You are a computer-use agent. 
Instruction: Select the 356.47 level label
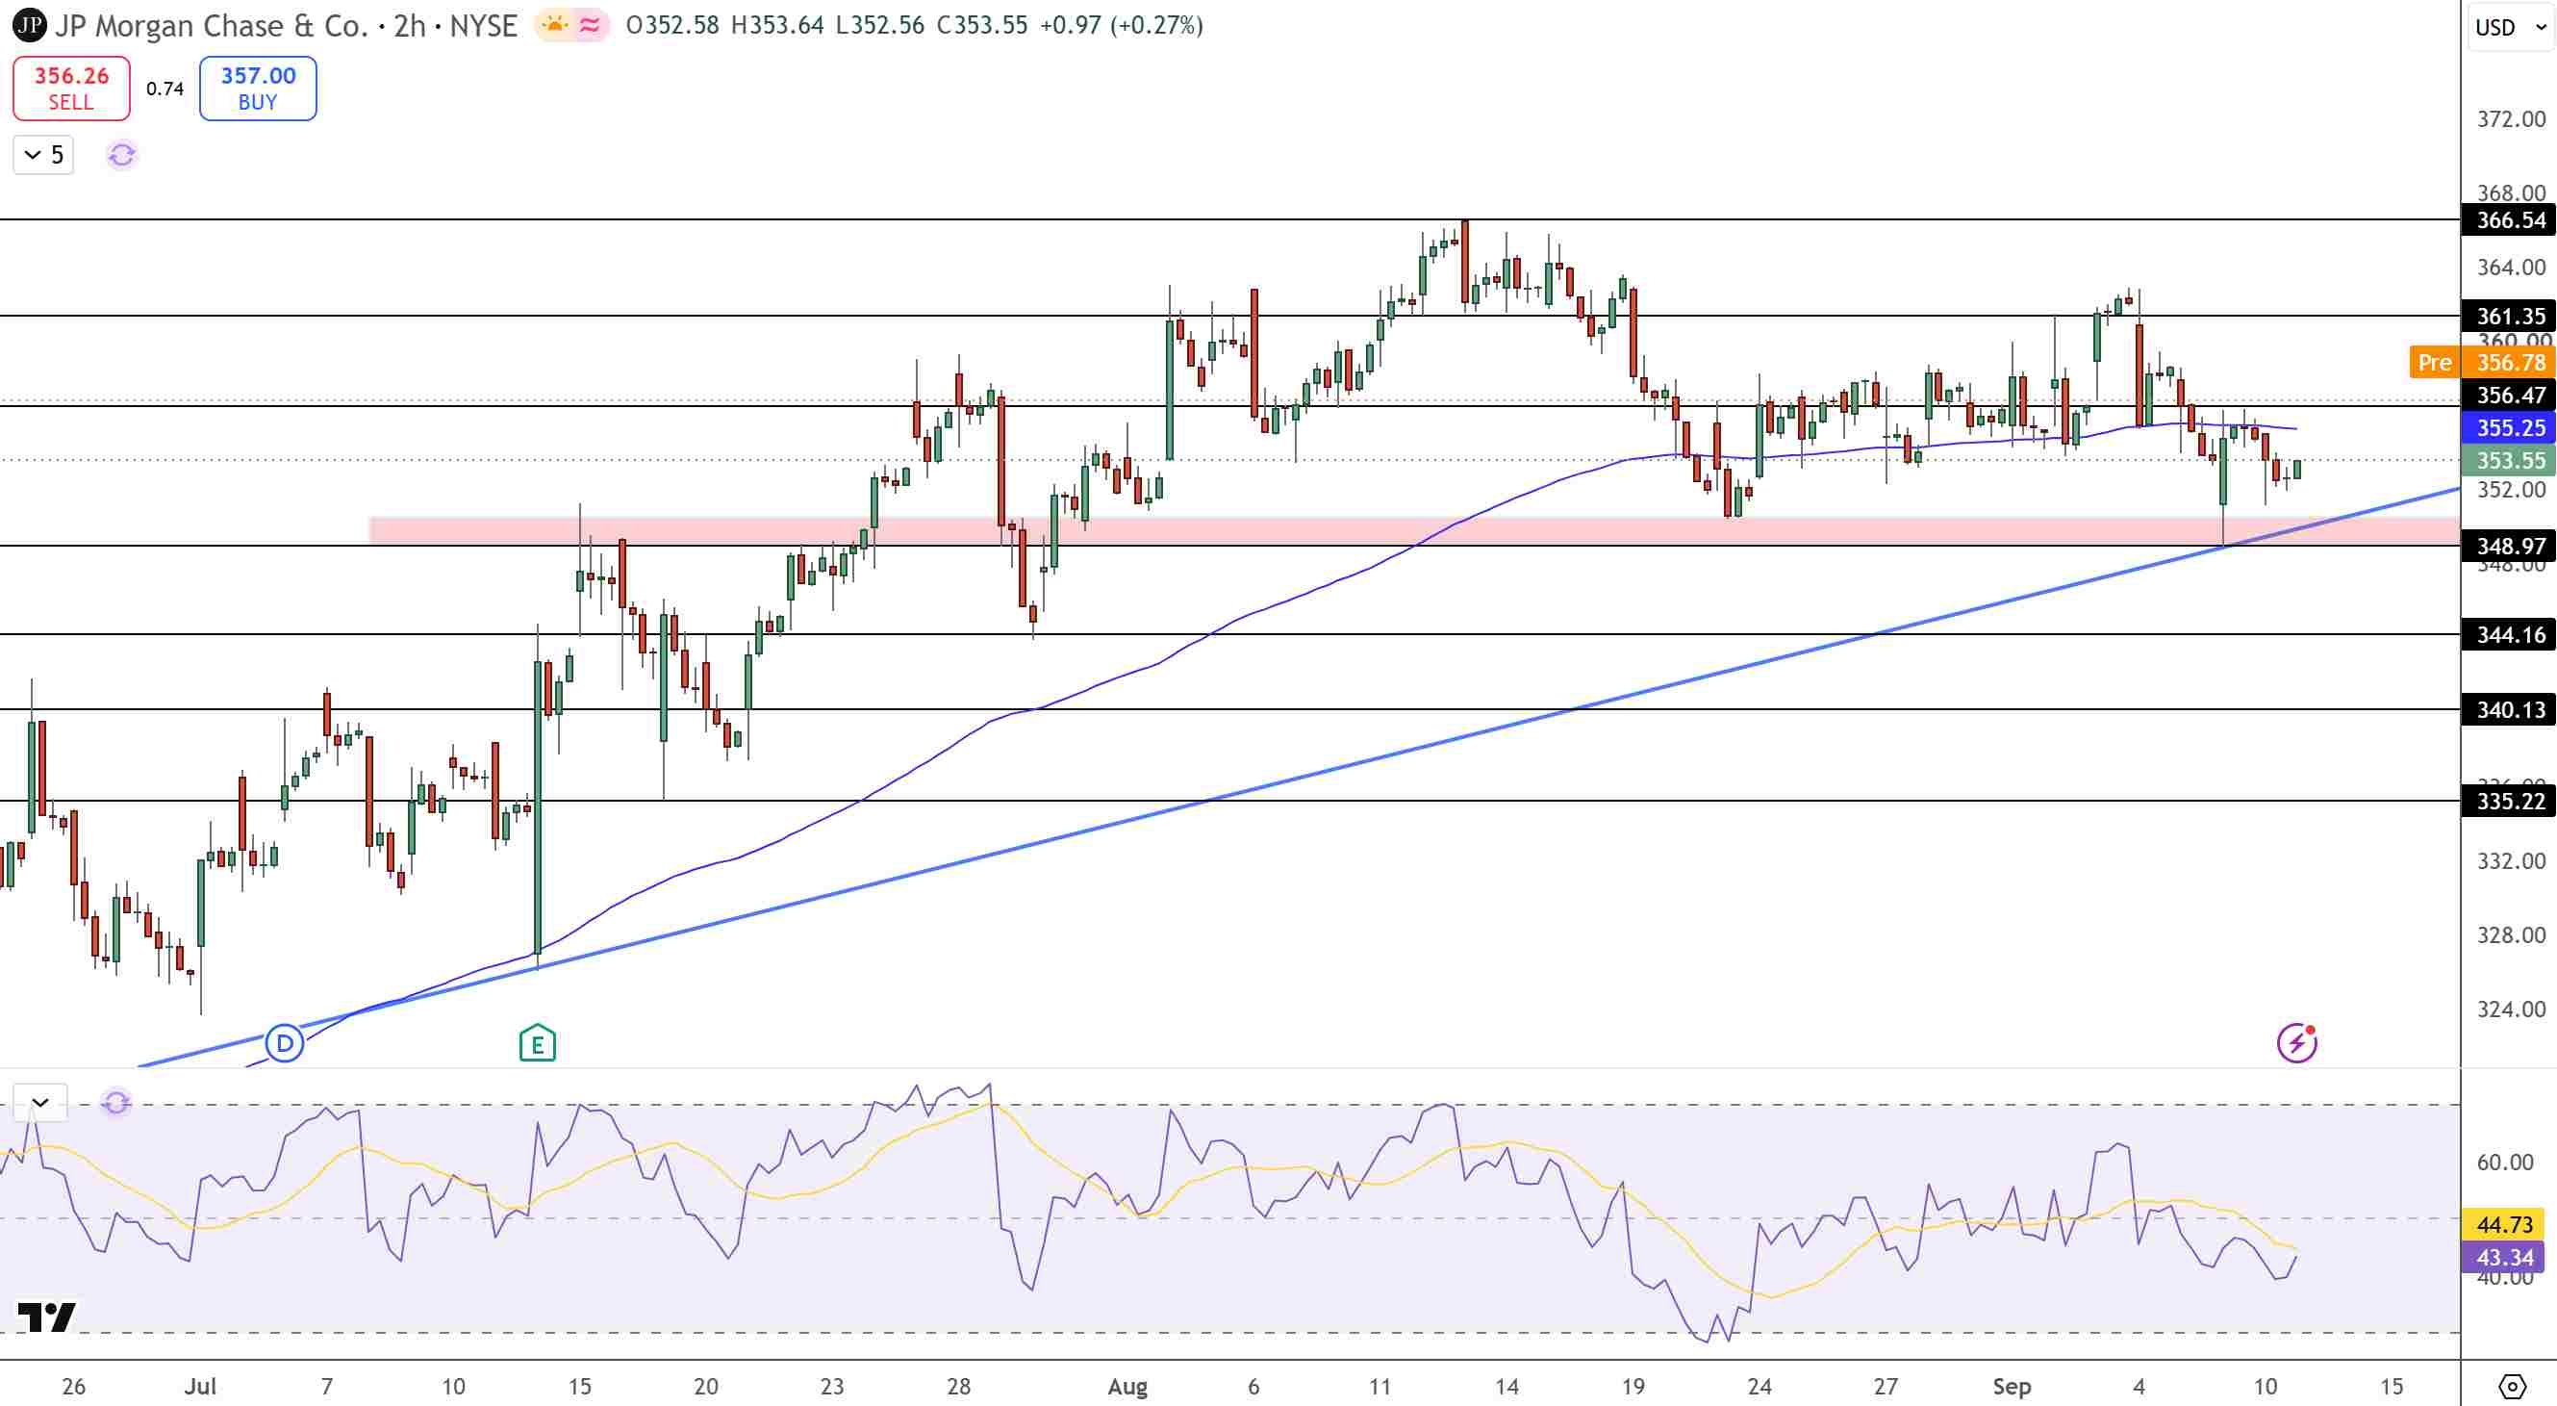pos(2509,396)
